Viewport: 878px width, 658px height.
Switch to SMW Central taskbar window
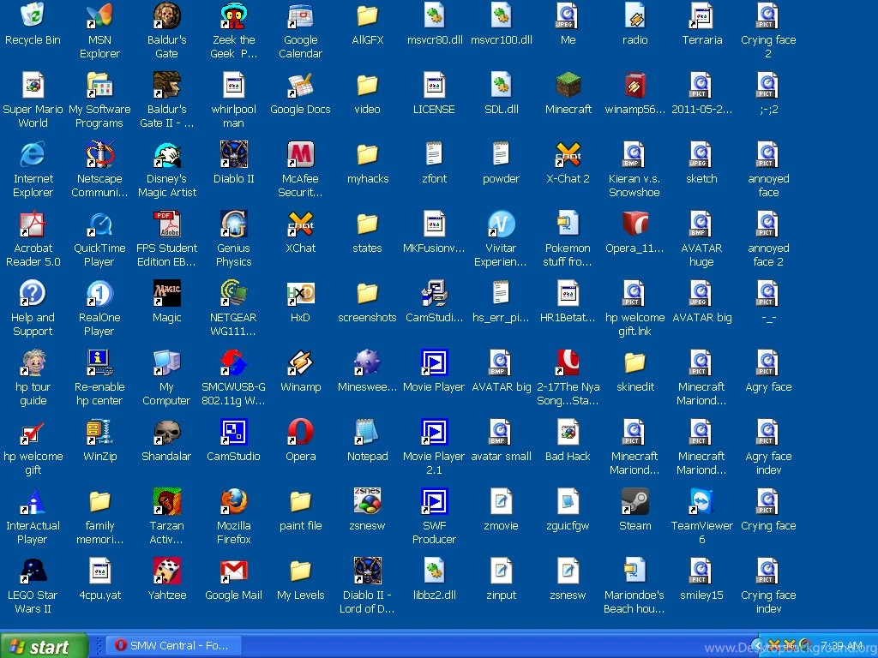[x=174, y=645]
